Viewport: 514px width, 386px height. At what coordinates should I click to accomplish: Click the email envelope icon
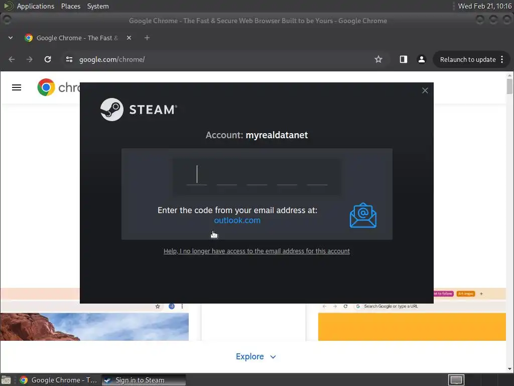point(363,215)
